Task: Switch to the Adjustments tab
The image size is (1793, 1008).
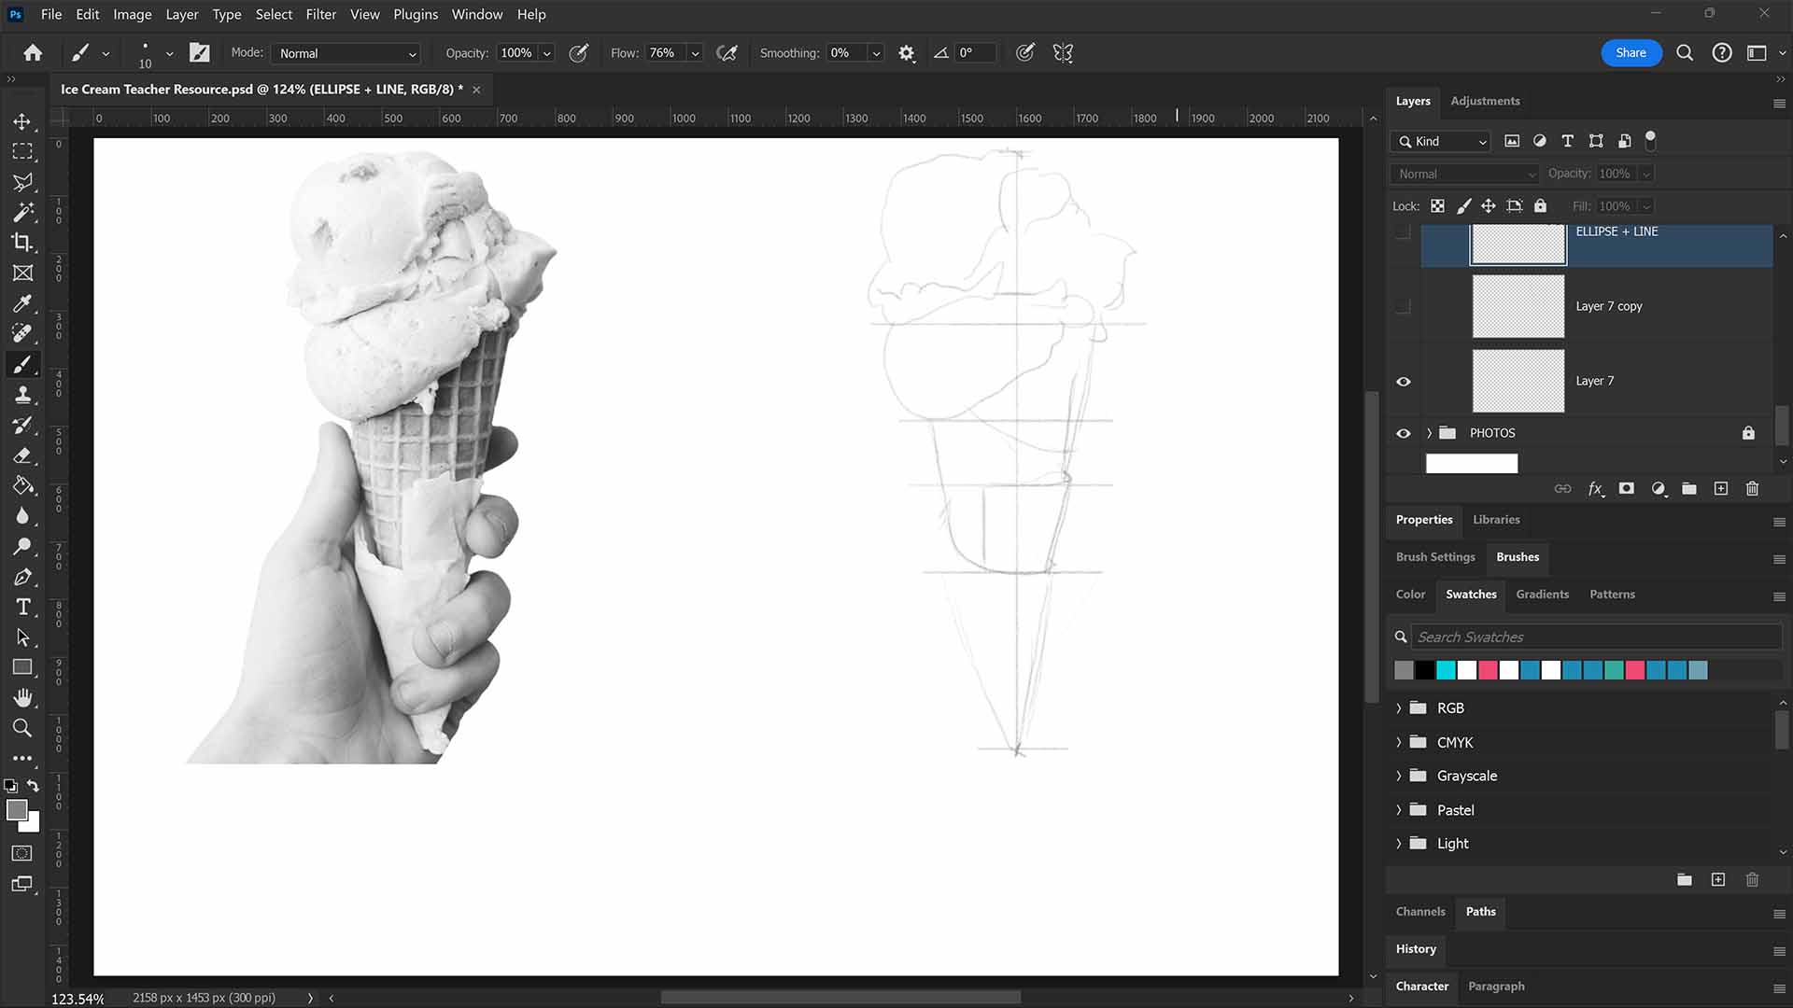Action: [1485, 101]
